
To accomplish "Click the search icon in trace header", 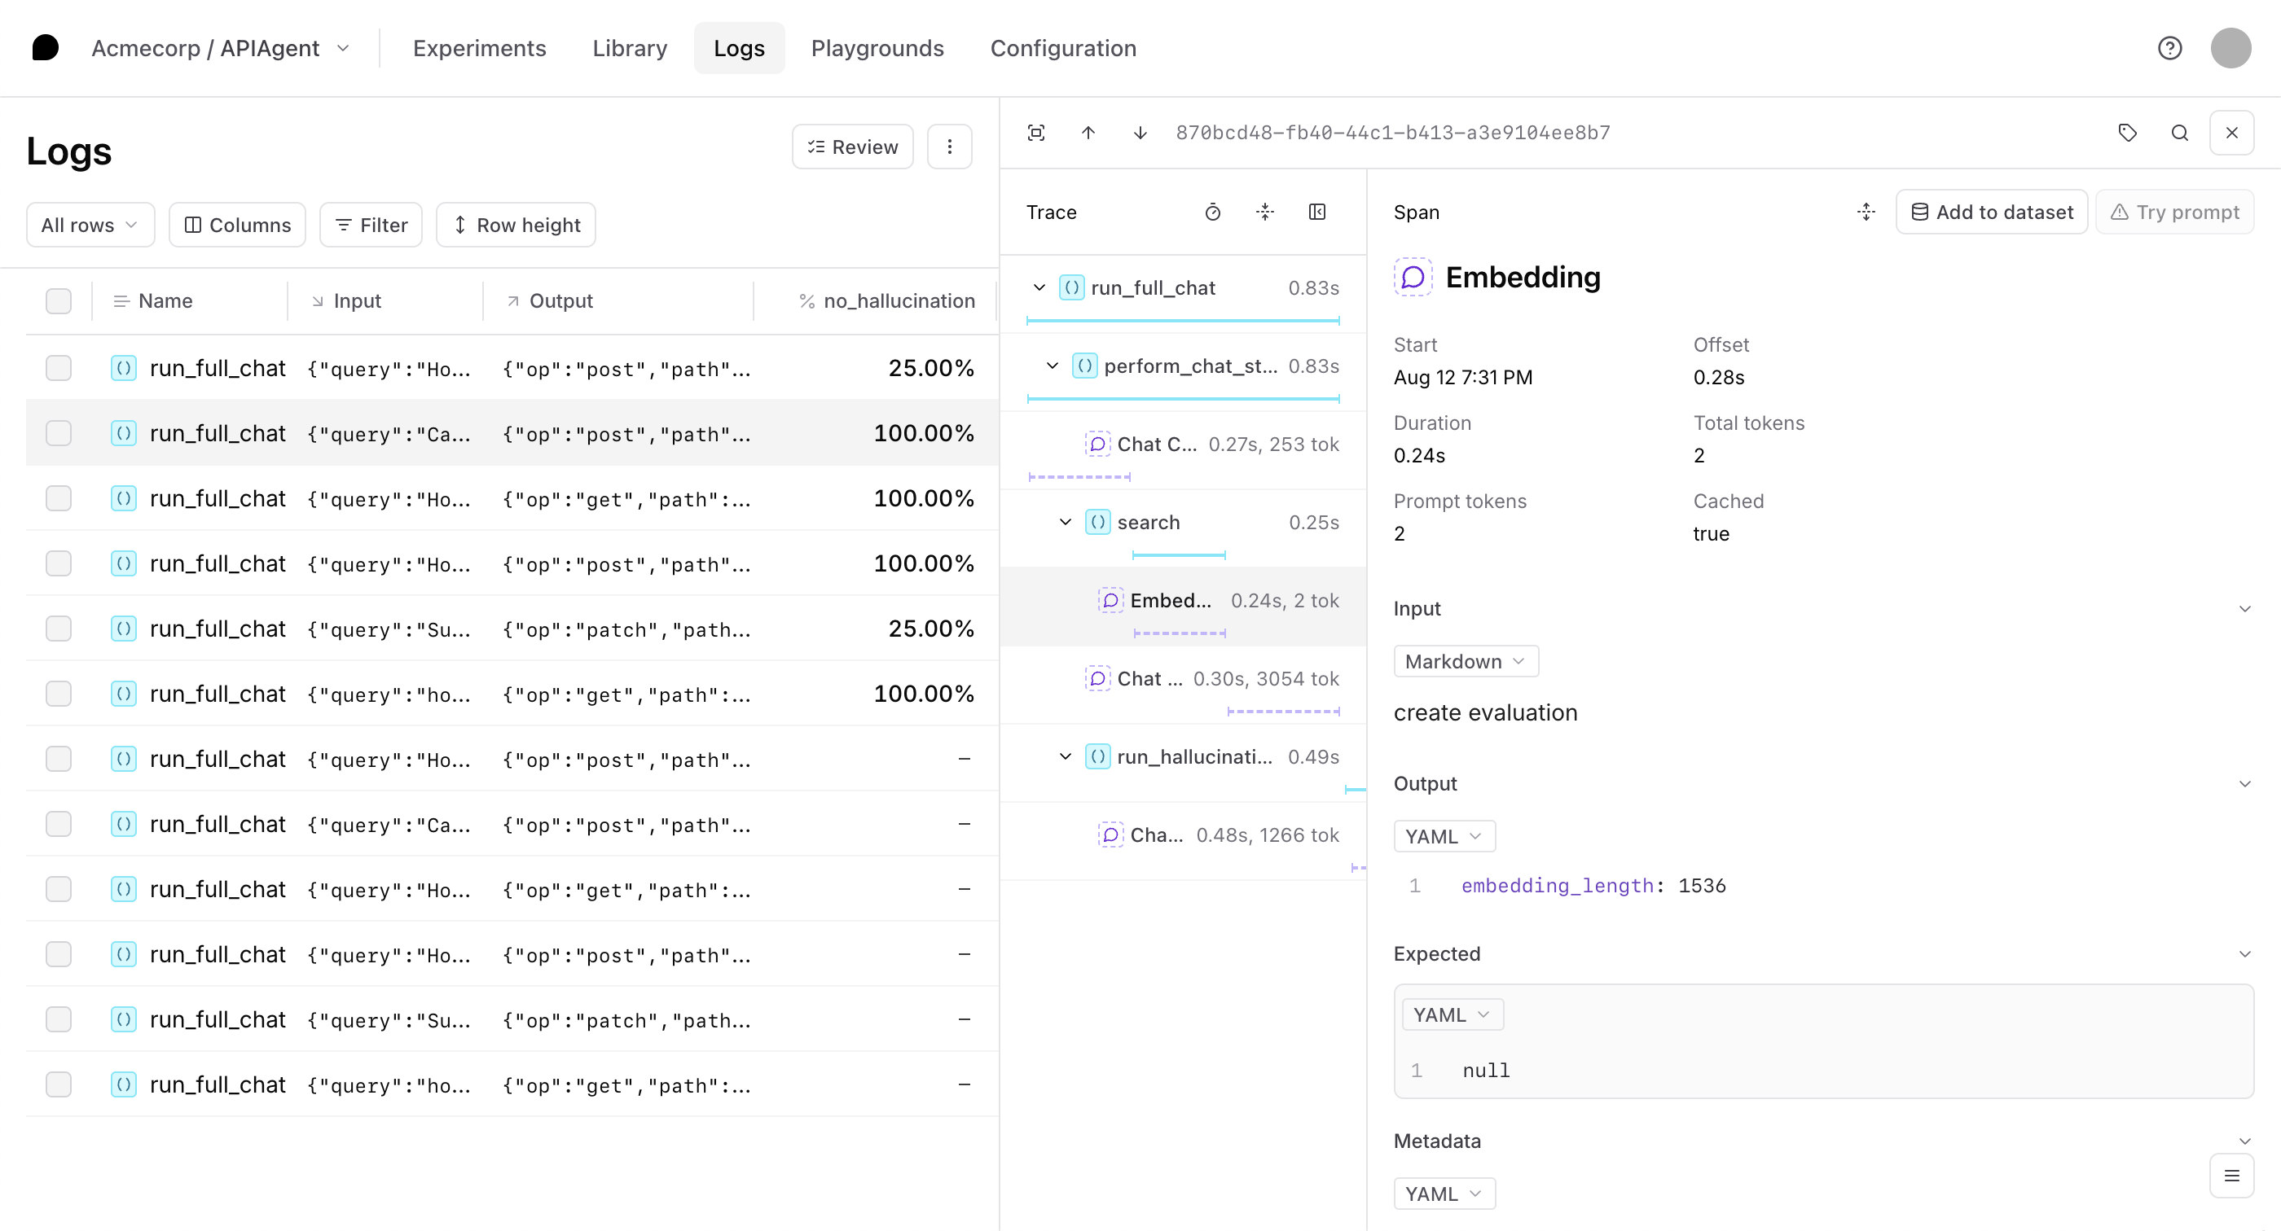I will pos(2179,133).
